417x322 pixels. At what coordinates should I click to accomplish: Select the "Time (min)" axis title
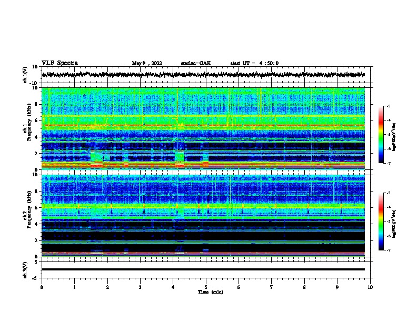(211, 292)
